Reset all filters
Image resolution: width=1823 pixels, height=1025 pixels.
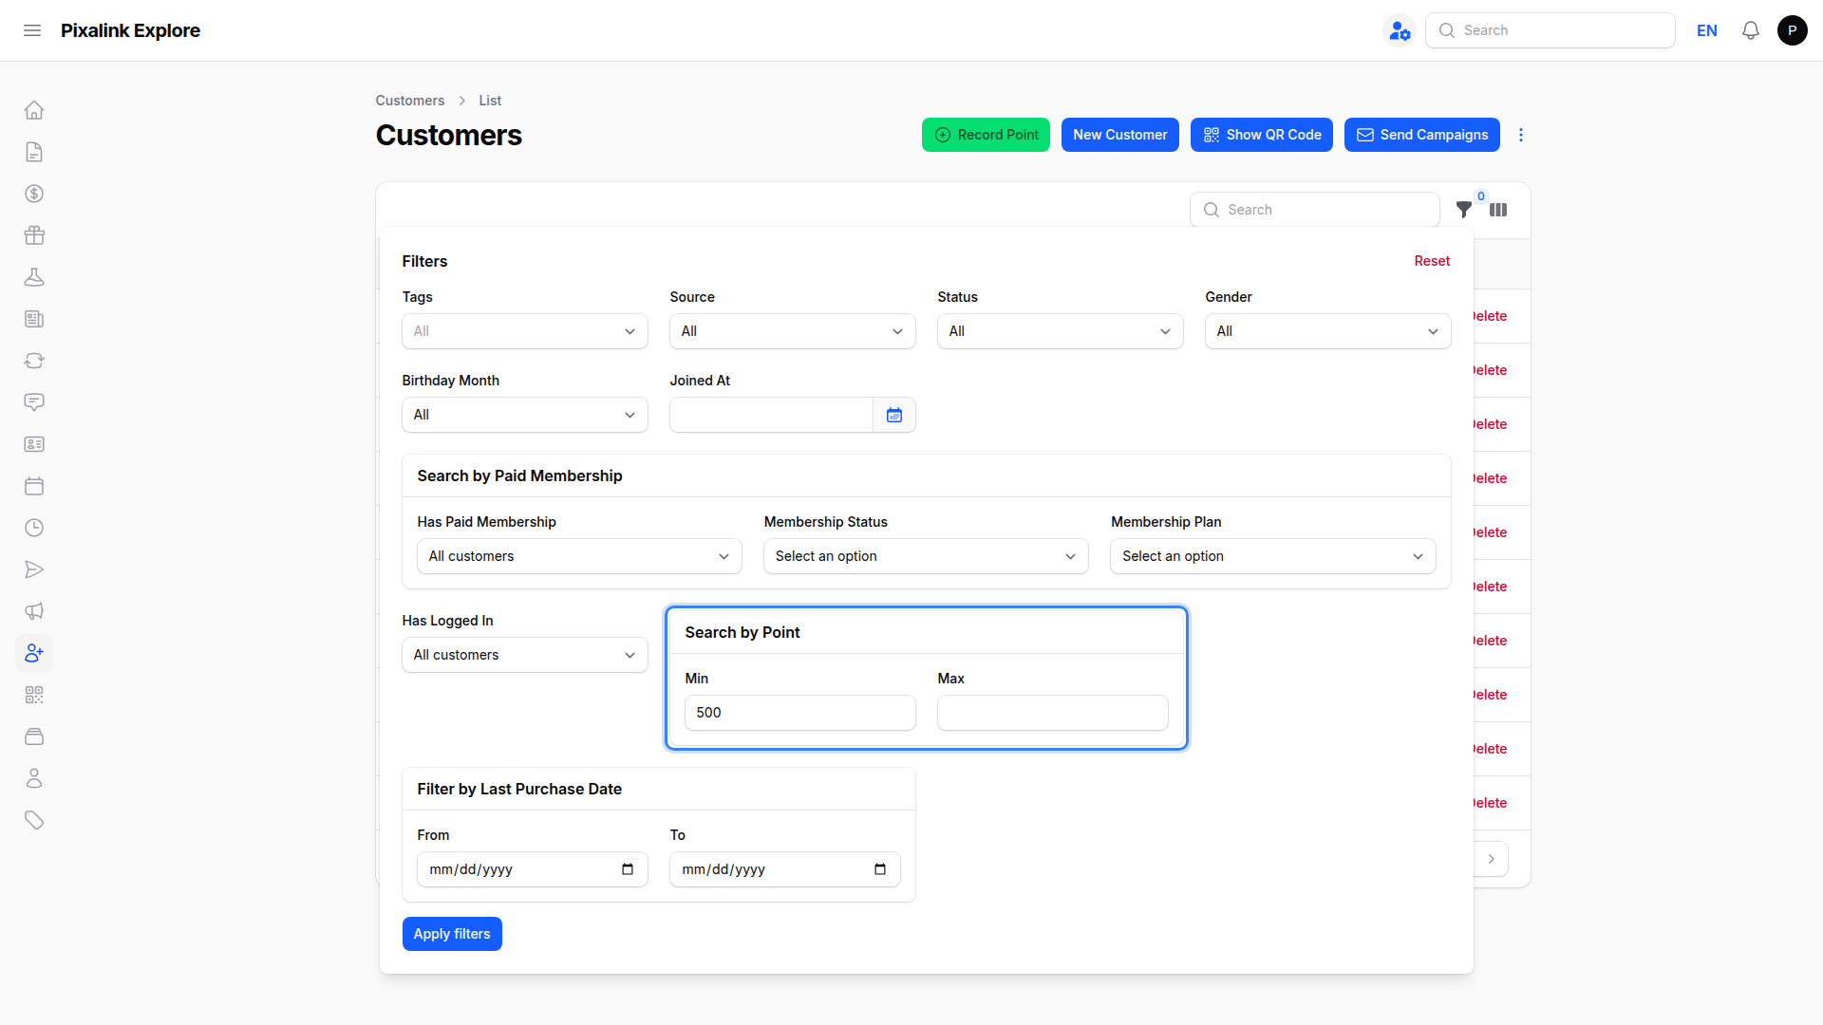click(x=1432, y=261)
